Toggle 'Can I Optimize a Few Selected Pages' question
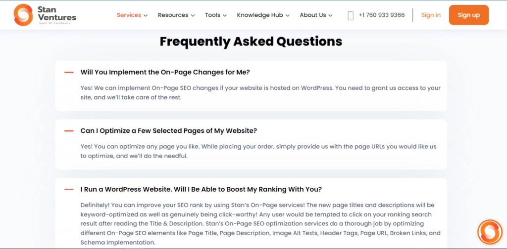Screen dimensions: 507x249 (169, 131)
